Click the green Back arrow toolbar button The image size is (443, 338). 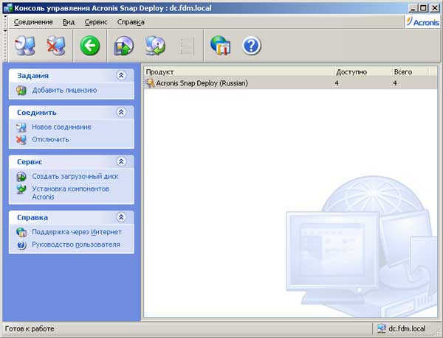point(90,46)
